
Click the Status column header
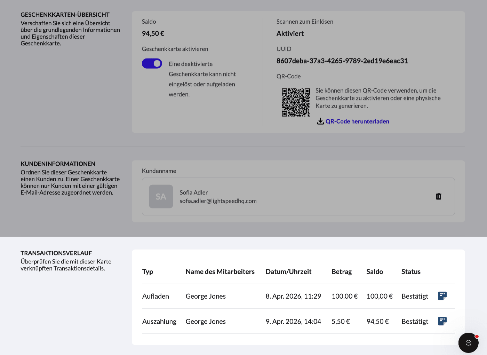[411, 271]
